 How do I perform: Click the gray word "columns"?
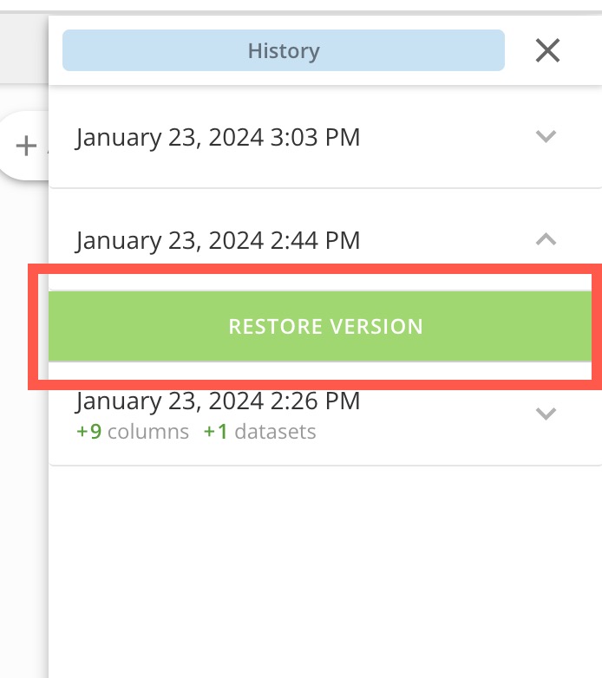(x=148, y=432)
